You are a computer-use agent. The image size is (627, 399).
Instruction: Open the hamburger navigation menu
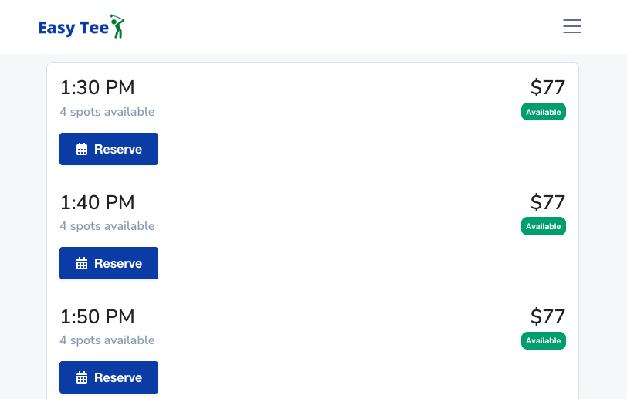pyautogui.click(x=572, y=26)
